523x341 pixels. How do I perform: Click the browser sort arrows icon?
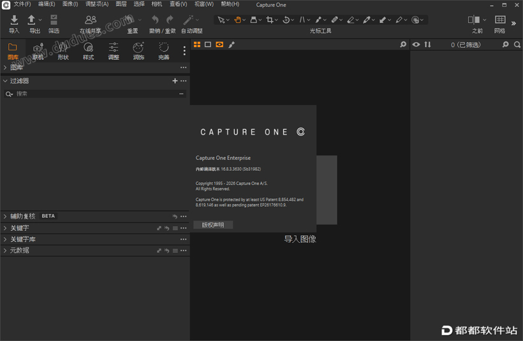click(427, 45)
